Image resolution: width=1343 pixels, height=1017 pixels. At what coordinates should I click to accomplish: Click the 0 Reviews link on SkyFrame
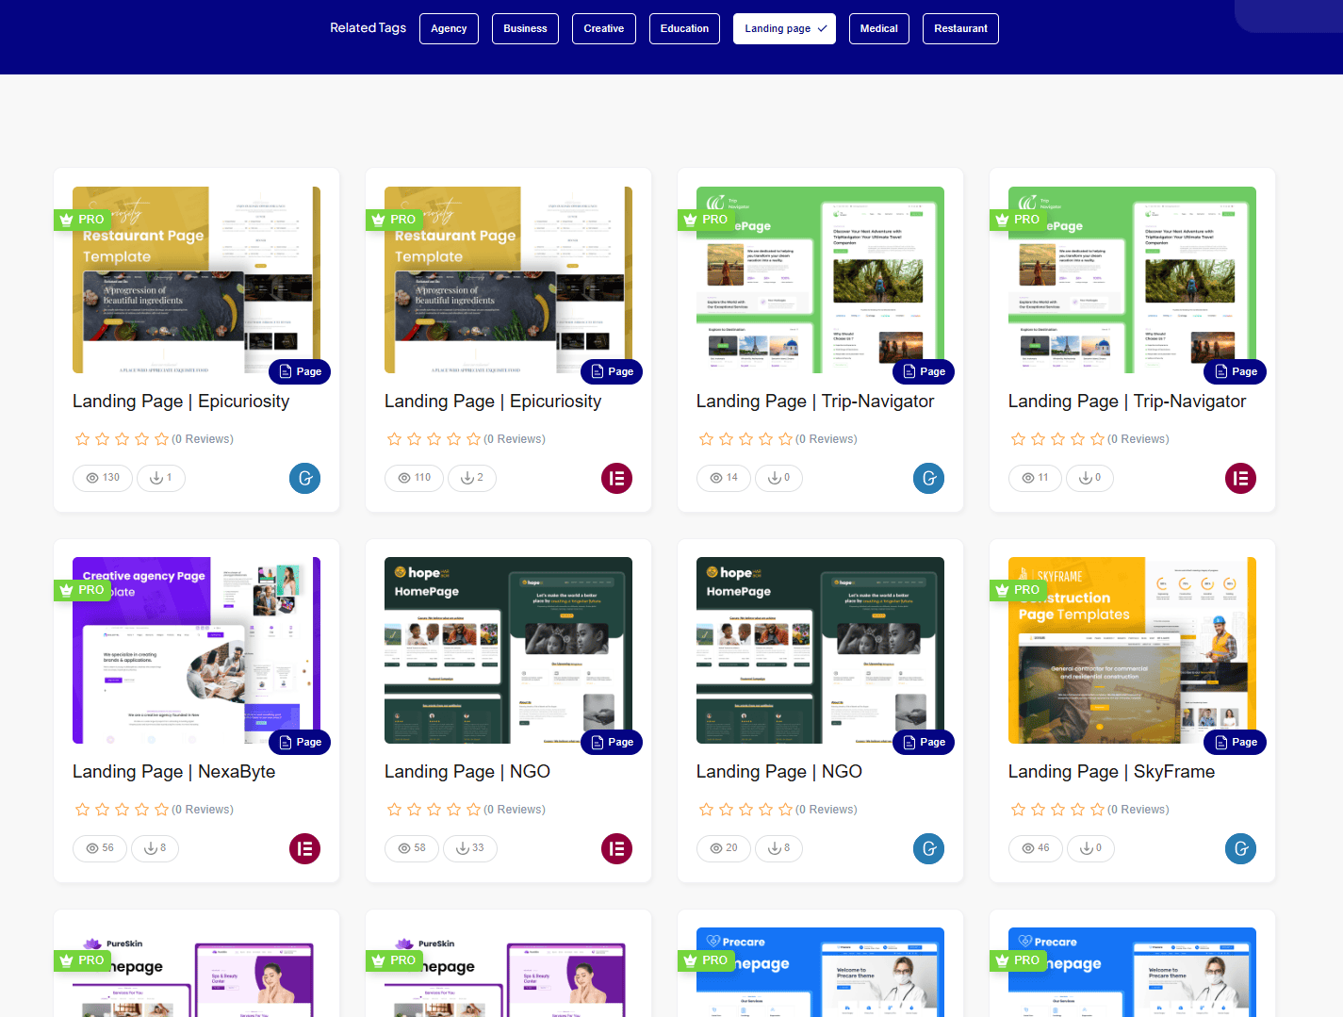(1139, 809)
